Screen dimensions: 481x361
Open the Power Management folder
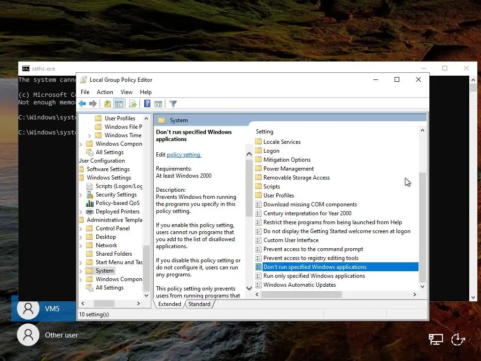(x=288, y=169)
